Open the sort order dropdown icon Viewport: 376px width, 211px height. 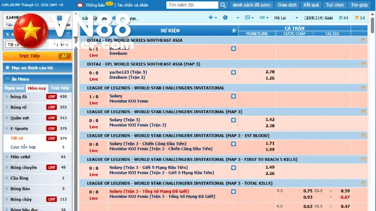(249, 18)
